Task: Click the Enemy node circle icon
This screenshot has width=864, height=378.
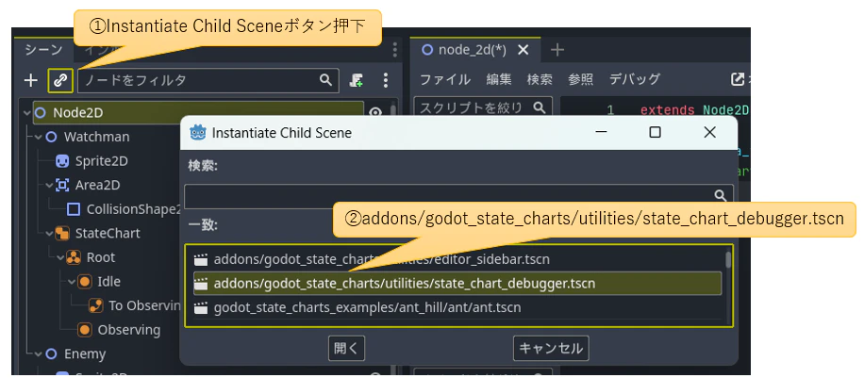Action: pyautogui.click(x=51, y=353)
